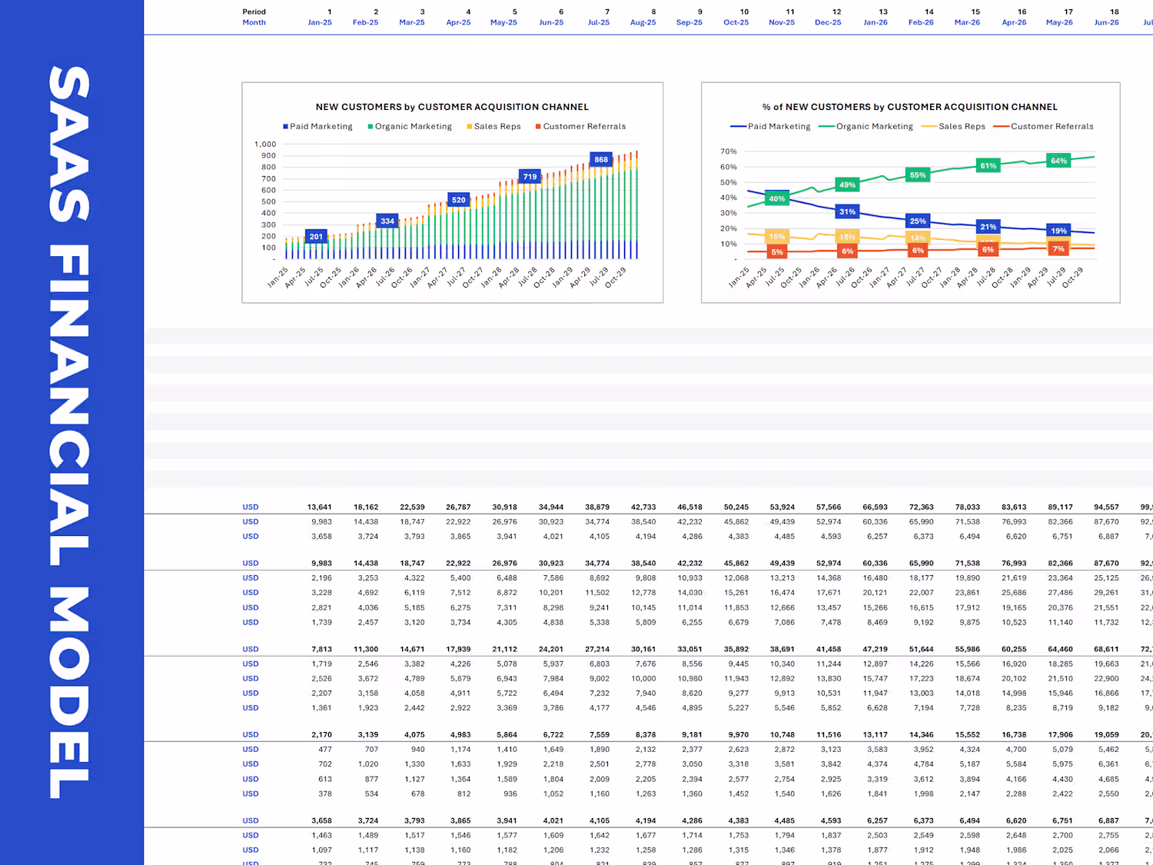Click the yellow Sales Reps swatch in bar chart legend
Screen dimensions: 1153x865
[x=470, y=127]
